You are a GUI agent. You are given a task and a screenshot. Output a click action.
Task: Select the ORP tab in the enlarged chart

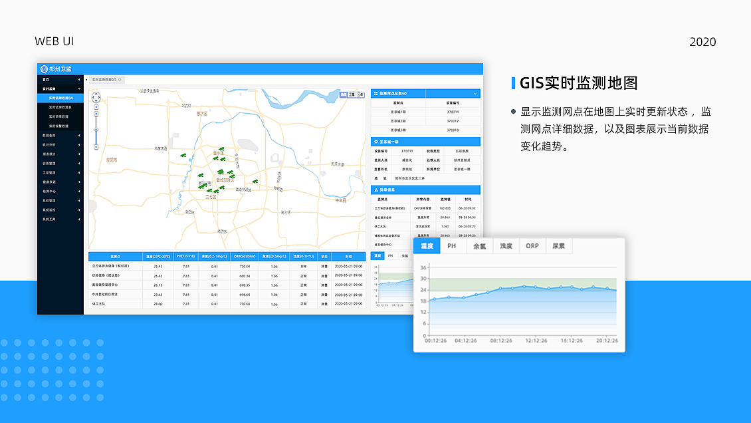click(x=532, y=246)
